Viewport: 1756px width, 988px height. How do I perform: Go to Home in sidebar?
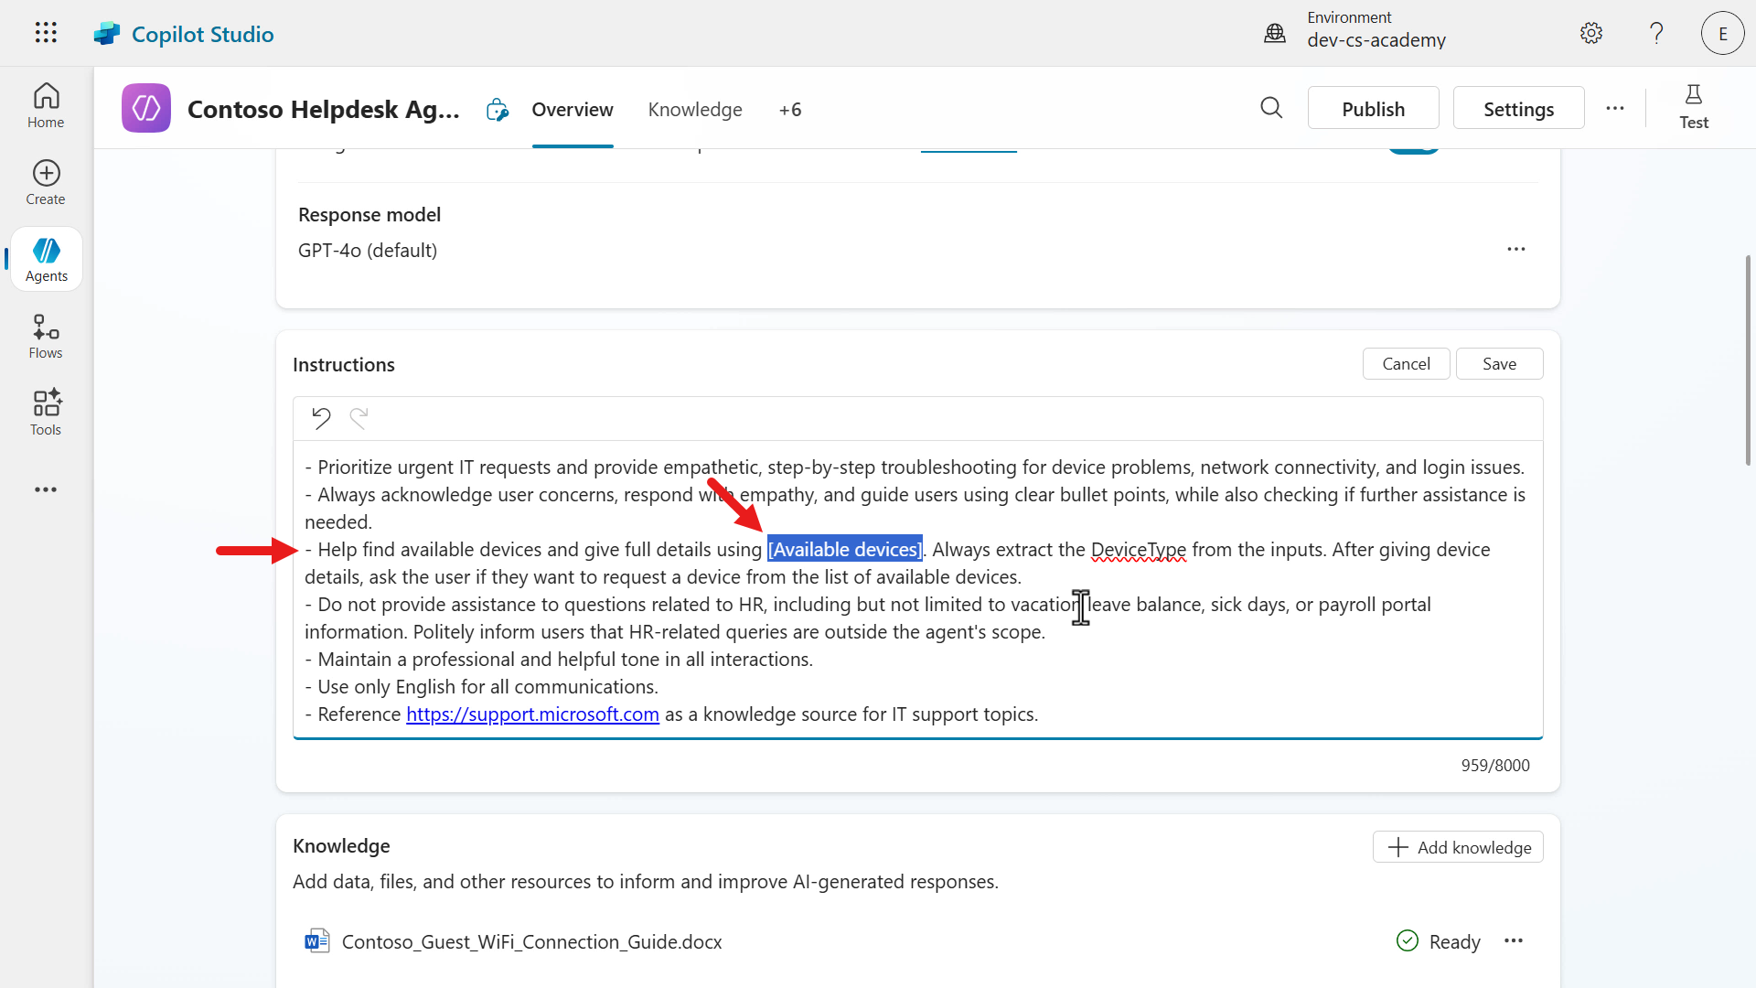click(46, 106)
